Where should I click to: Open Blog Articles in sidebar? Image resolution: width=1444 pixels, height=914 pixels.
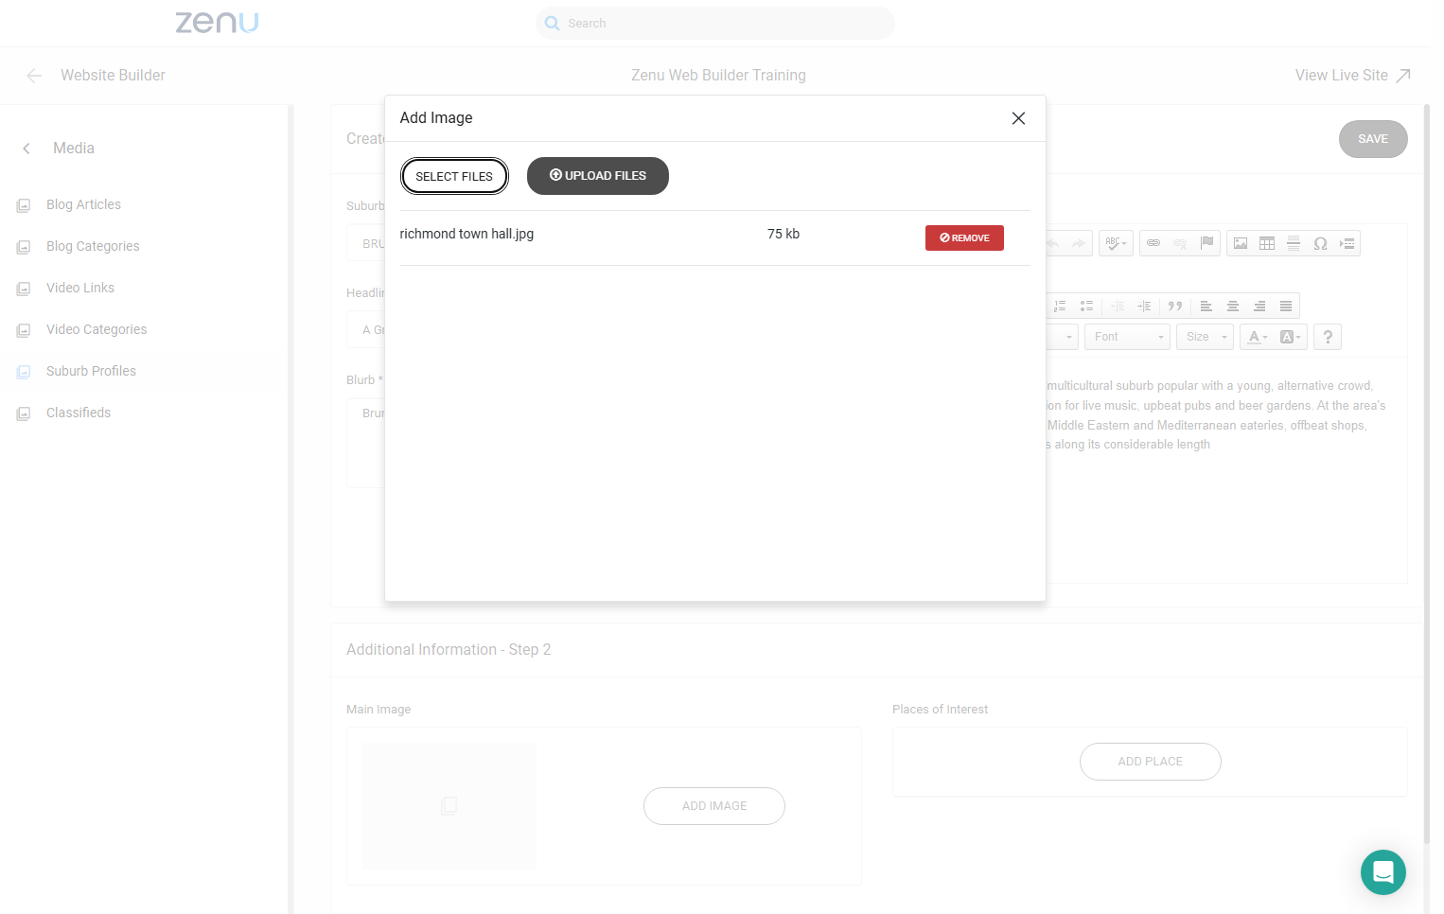(83, 204)
